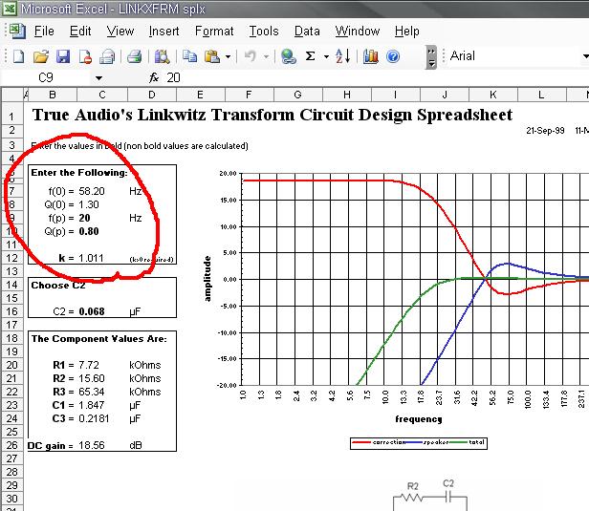The height and width of the screenshot is (511, 589).
Task: Click the Permission document icon
Action: (x=85, y=56)
